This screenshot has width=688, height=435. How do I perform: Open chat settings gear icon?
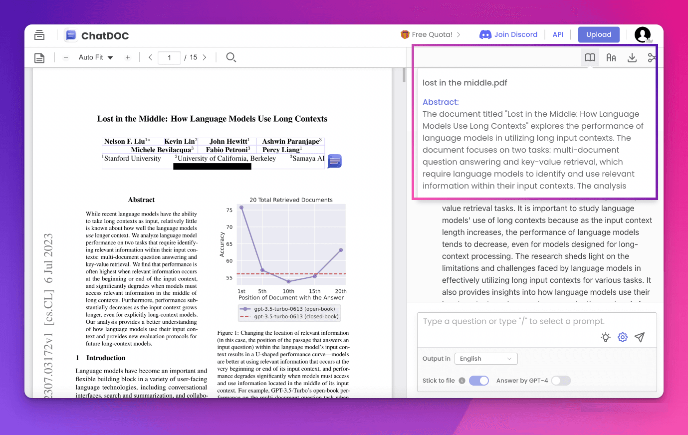coord(623,337)
